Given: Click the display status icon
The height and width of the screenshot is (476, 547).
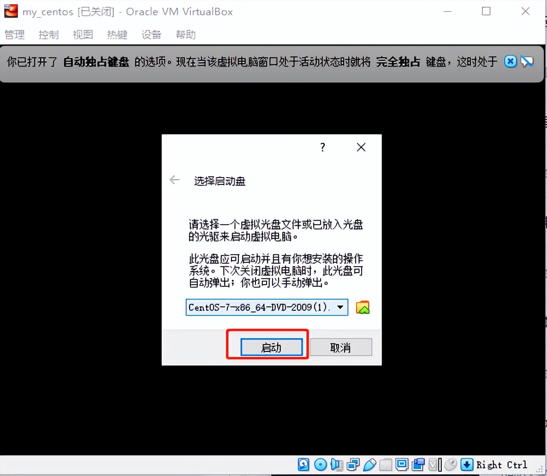Looking at the screenshot, I should [x=401, y=464].
